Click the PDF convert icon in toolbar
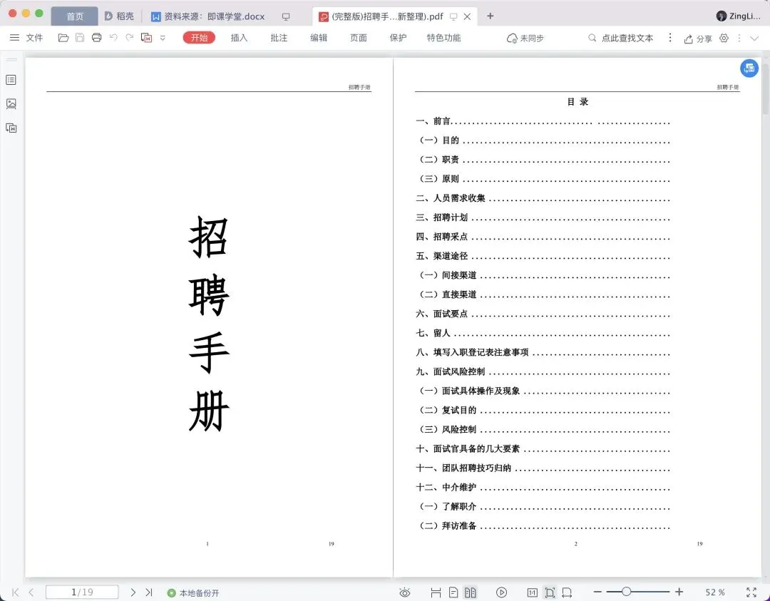 pos(146,38)
